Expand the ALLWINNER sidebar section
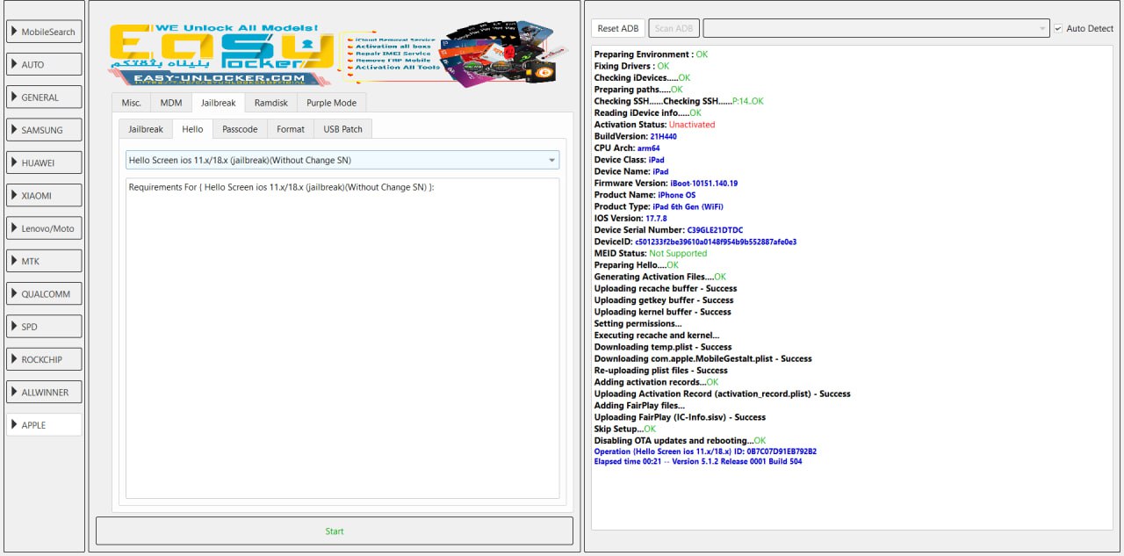This screenshot has height=556, width=1124. click(x=44, y=393)
